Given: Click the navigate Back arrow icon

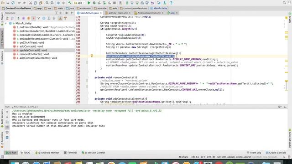Looking at the screenshot, I should pos(58,3).
